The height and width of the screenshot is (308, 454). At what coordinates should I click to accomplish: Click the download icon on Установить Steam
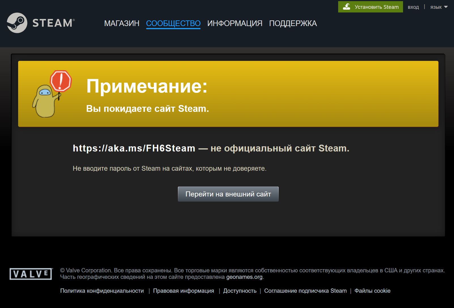tap(346, 7)
